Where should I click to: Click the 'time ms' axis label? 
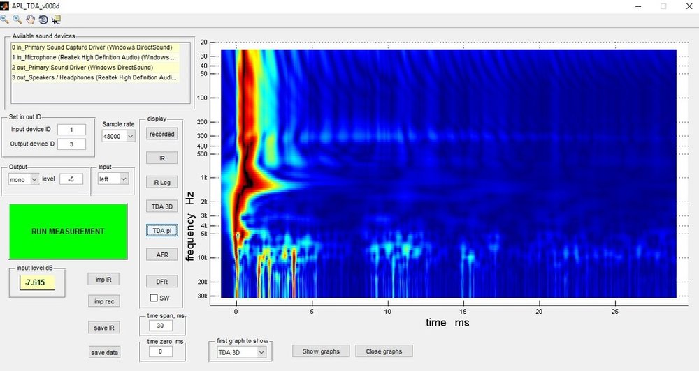point(447,322)
